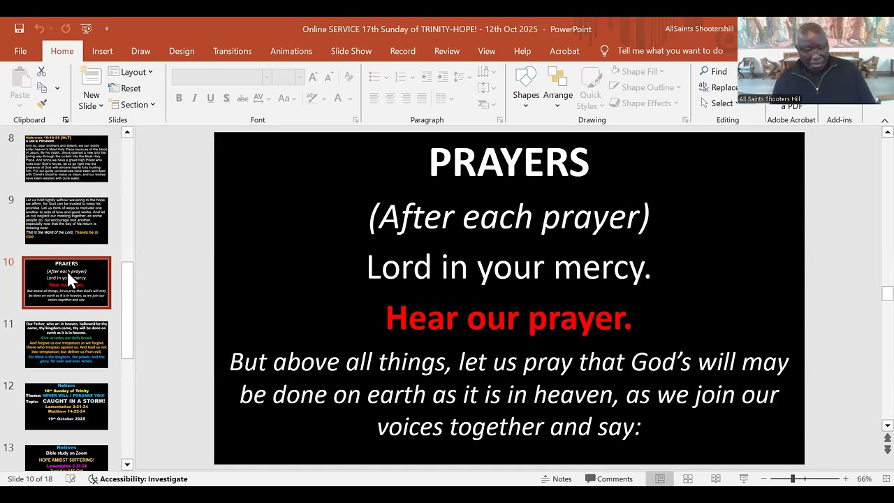Click the Redo/Repeat icon
This screenshot has width=894, height=503.
[66, 29]
